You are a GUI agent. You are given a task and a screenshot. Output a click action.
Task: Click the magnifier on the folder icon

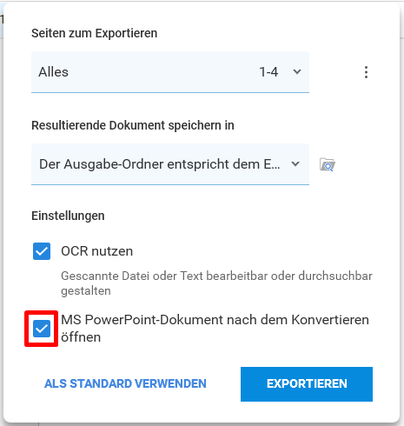click(x=328, y=167)
